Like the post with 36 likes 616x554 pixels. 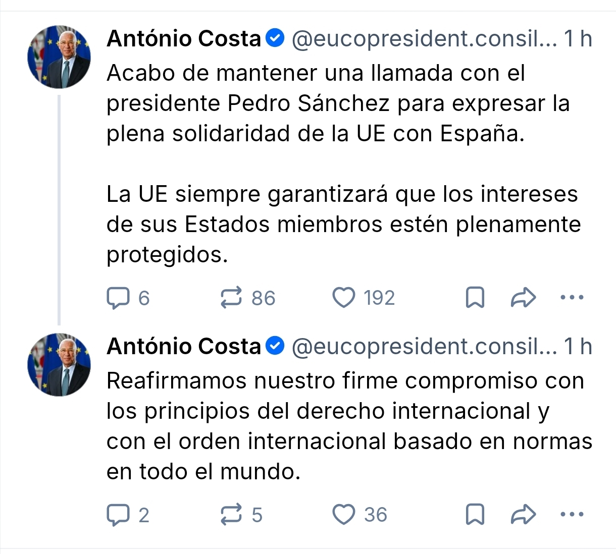click(344, 515)
